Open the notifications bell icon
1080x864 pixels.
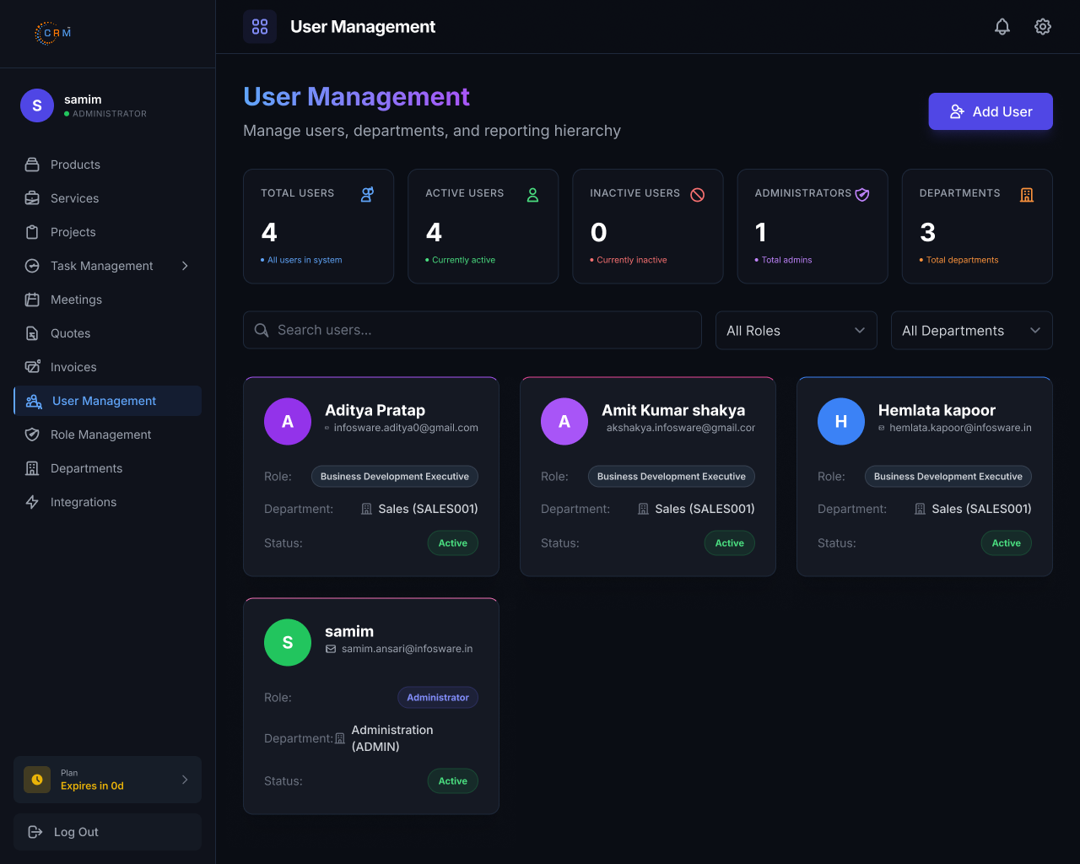pos(1002,27)
